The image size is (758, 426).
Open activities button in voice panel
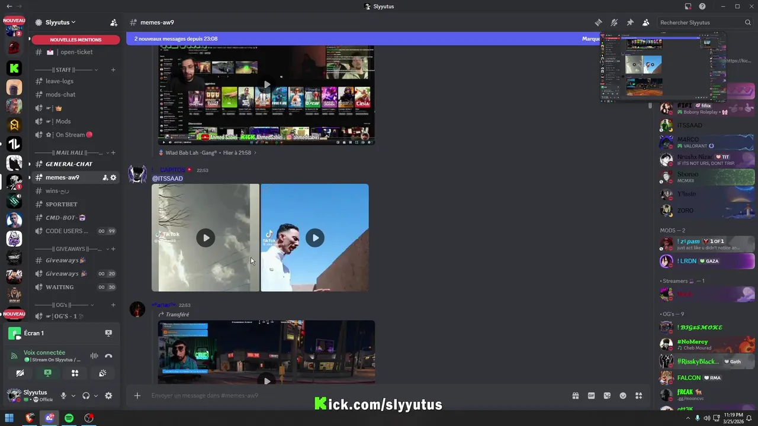(75, 373)
